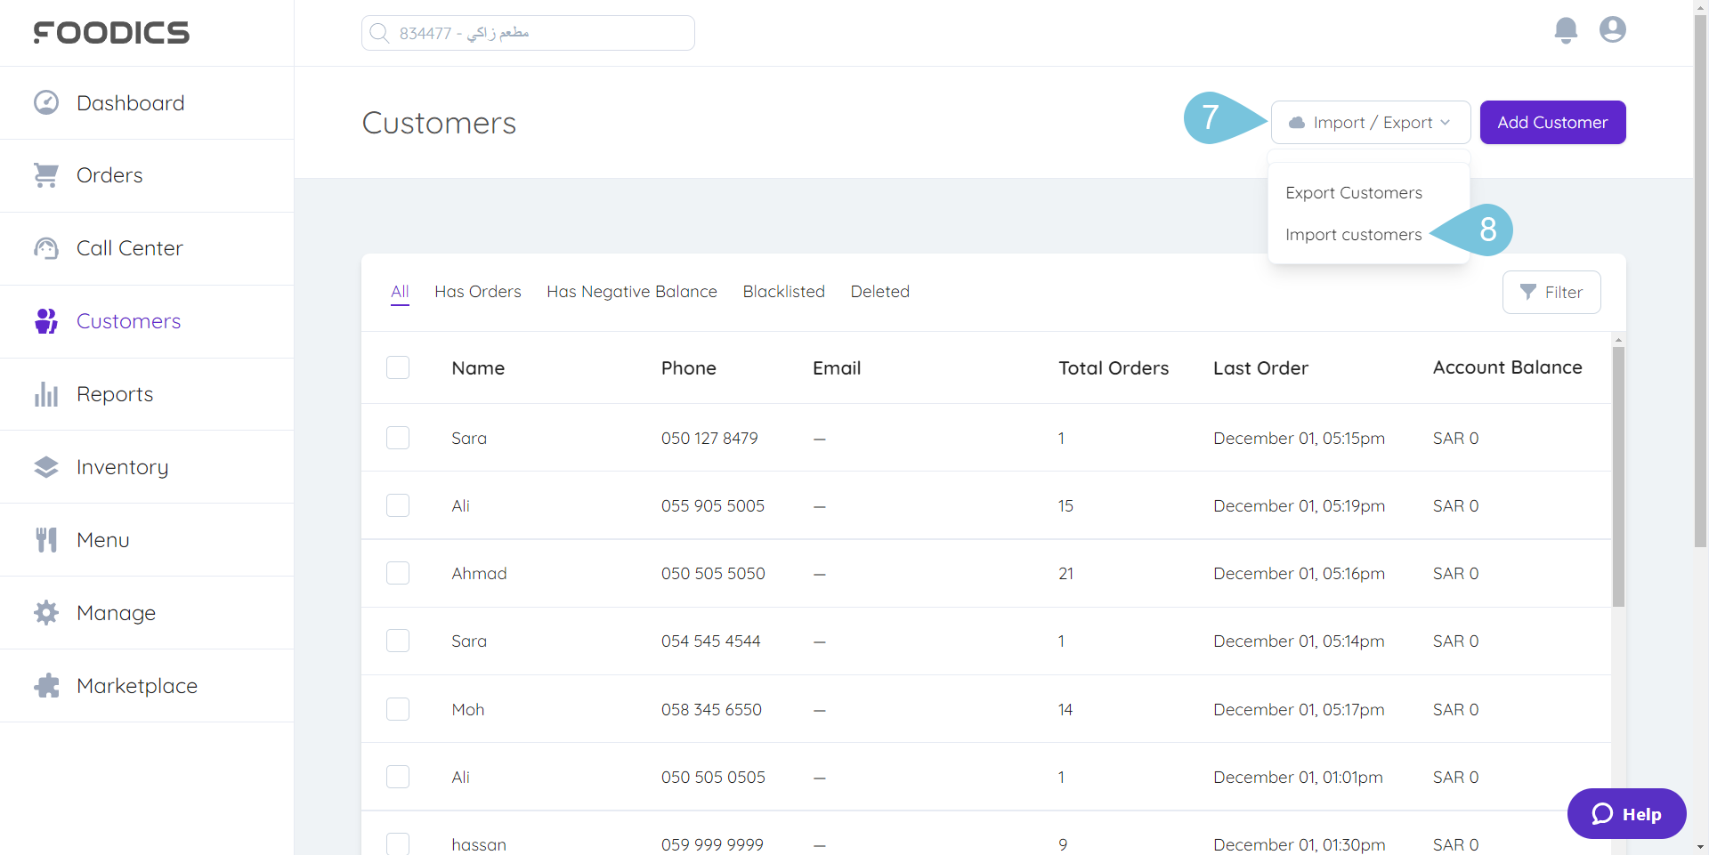Click inside the restaurant search field
Image resolution: width=1709 pixels, height=855 pixels.
(527, 32)
